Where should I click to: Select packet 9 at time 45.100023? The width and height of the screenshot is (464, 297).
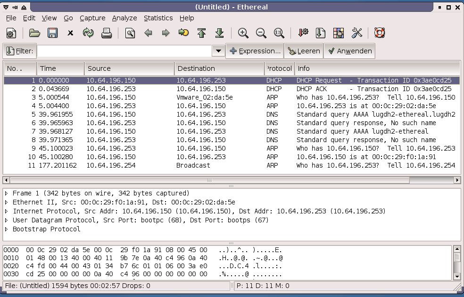pos(232,148)
